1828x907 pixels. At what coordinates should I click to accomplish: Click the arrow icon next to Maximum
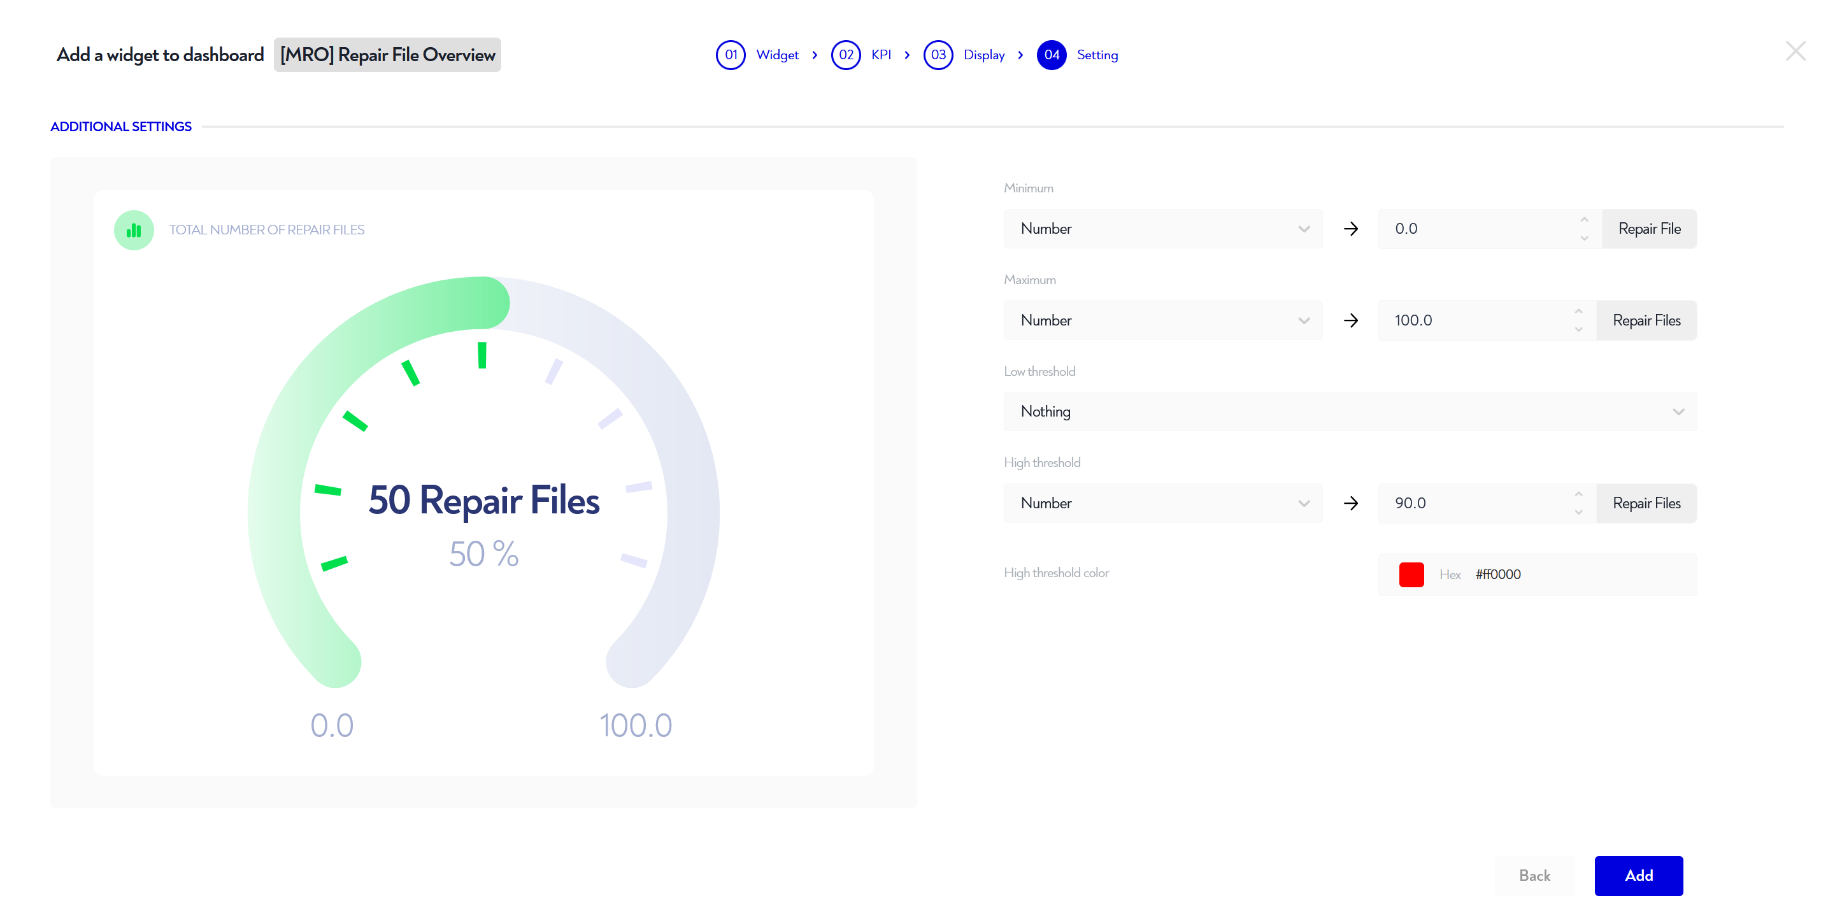tap(1350, 320)
